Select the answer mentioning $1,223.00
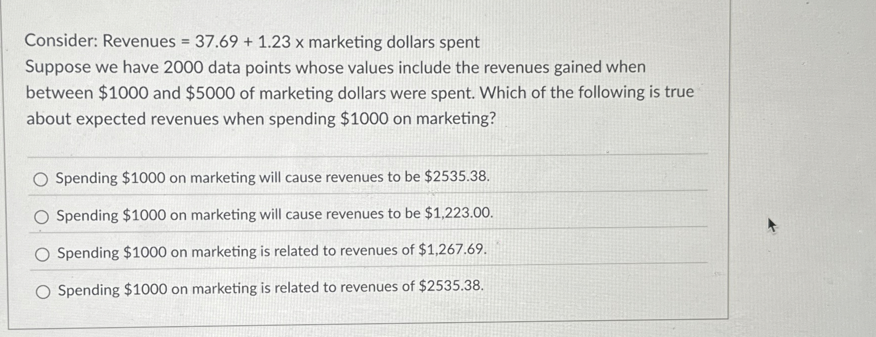Image resolution: width=876 pixels, height=337 pixels. pyautogui.click(x=274, y=215)
